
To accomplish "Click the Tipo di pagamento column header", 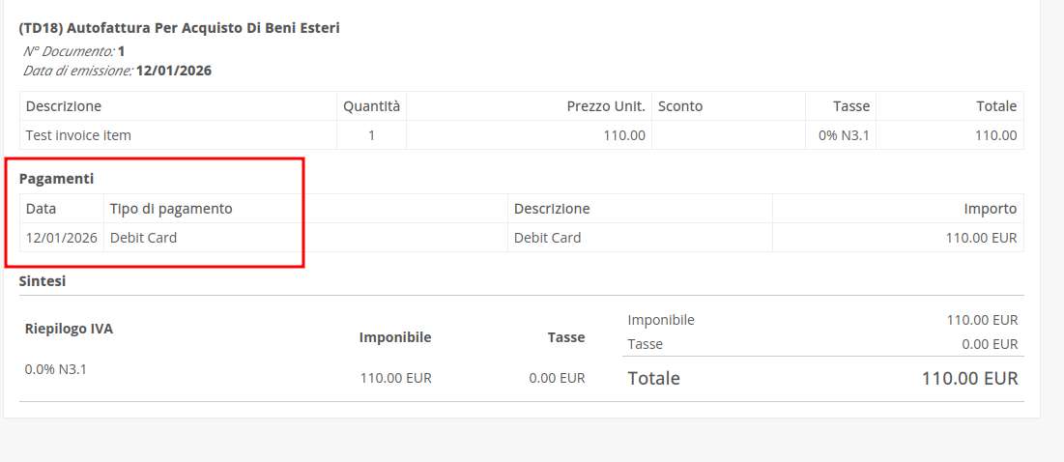I will [171, 209].
